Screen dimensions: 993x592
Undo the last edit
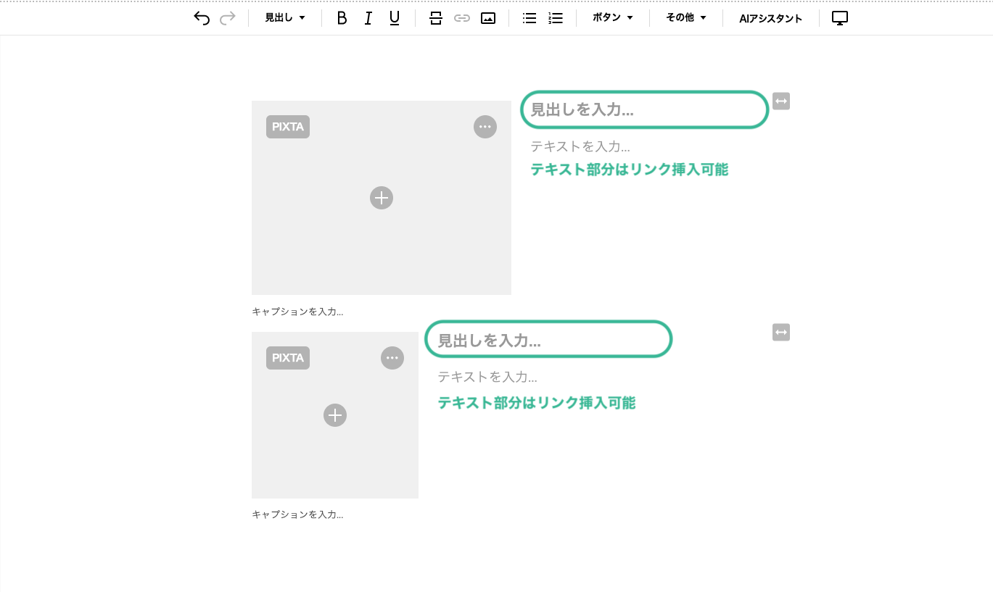202,18
